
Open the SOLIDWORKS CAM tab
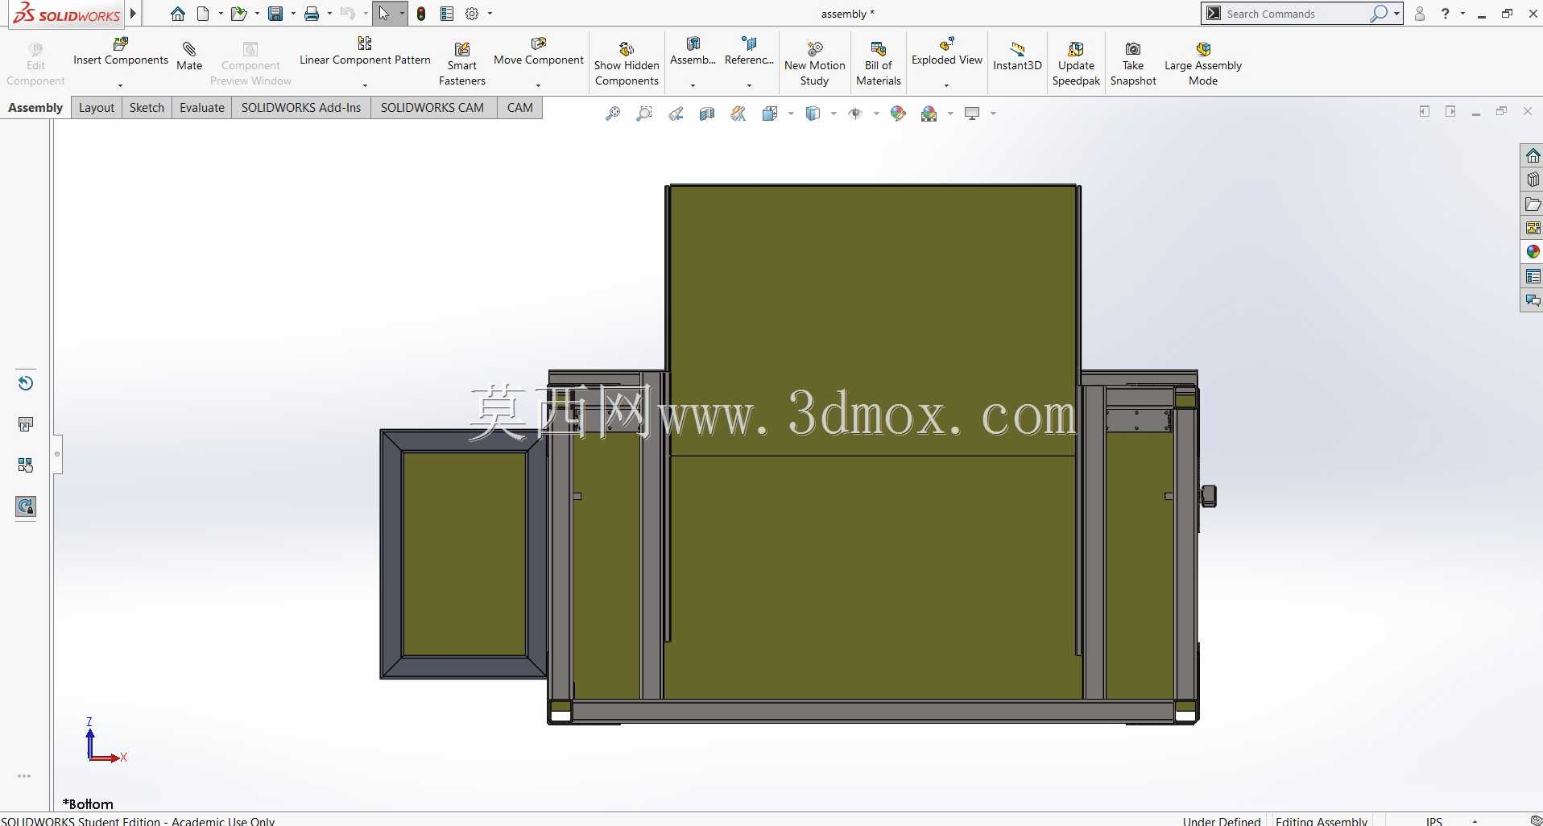click(432, 108)
